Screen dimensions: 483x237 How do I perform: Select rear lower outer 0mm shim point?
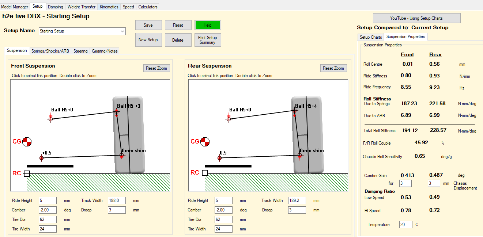point(300,155)
